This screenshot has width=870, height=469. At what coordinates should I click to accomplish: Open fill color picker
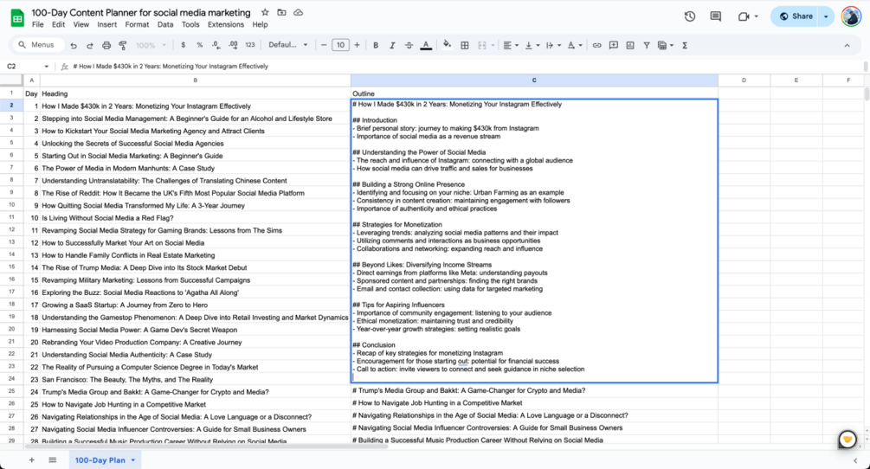click(x=447, y=46)
